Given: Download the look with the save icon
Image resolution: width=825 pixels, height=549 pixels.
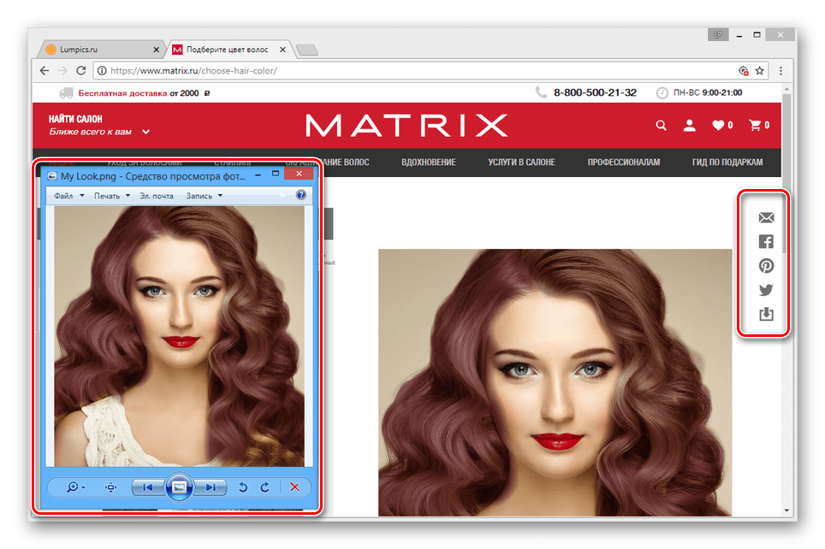Looking at the screenshot, I should (x=766, y=315).
